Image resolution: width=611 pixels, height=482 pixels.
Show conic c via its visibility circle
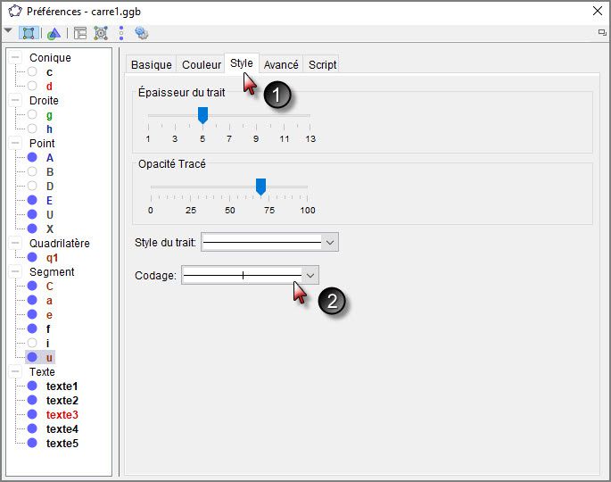[x=32, y=71]
